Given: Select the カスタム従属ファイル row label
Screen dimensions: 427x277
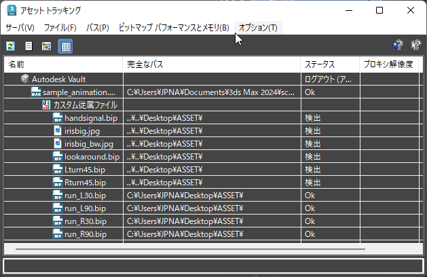Looking at the screenshot, I should click(86, 105).
